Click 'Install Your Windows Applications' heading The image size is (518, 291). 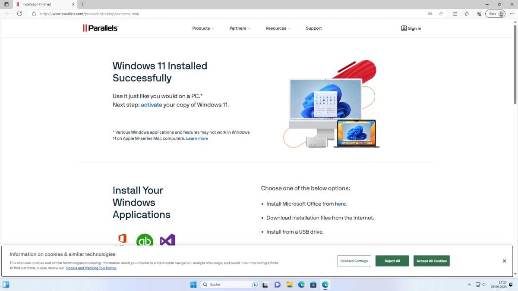tap(142, 203)
